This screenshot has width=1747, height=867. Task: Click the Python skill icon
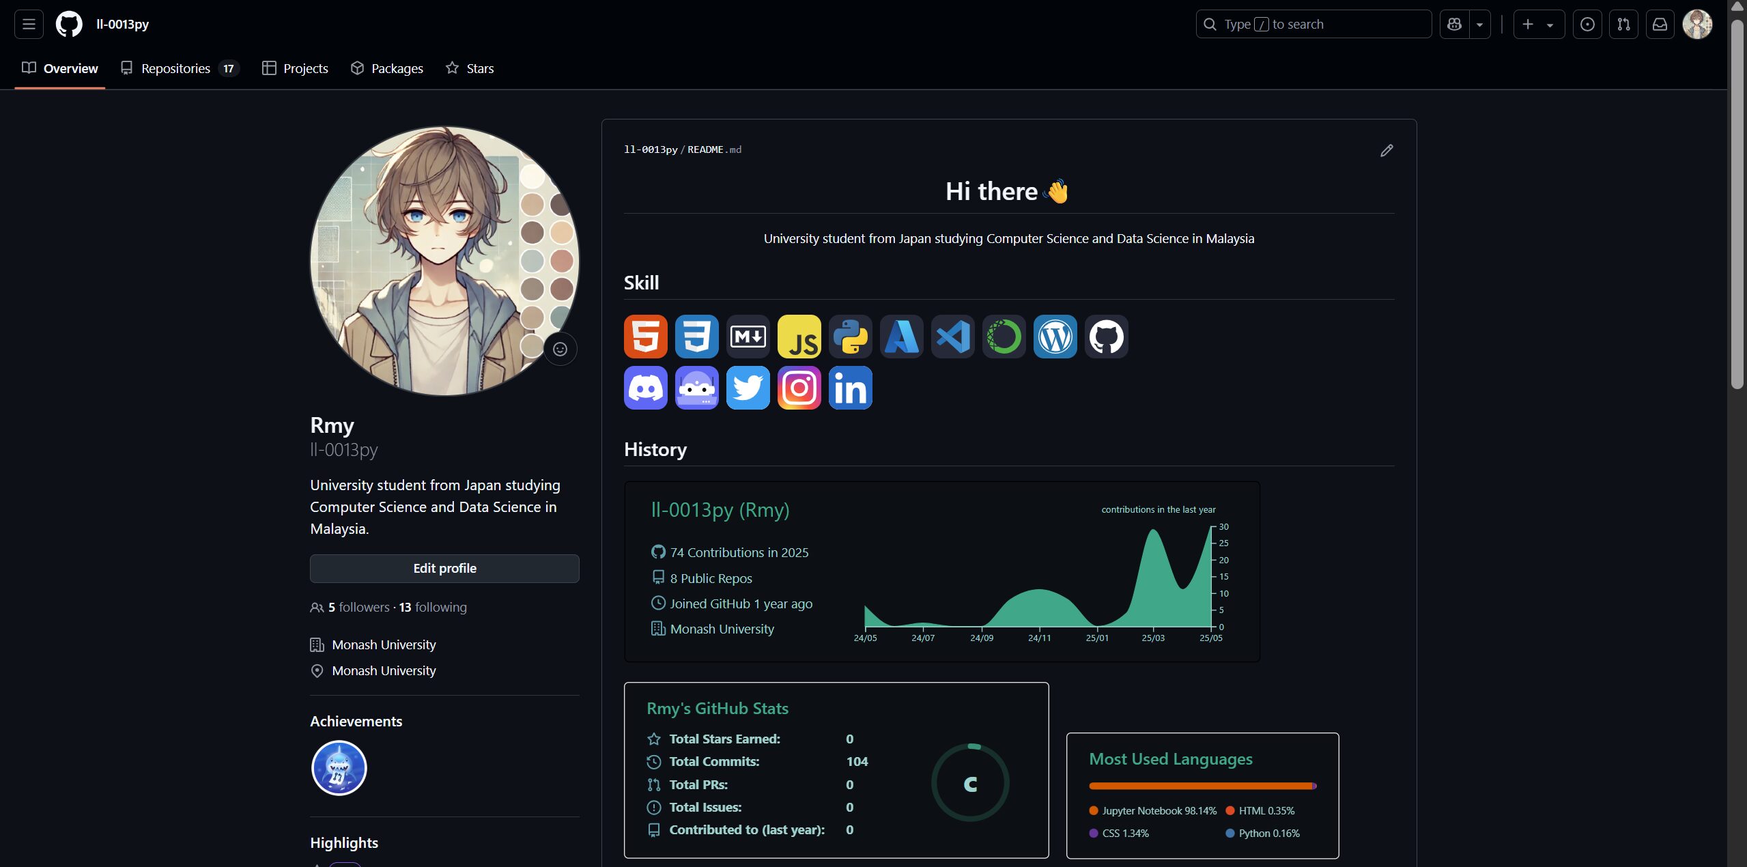[x=850, y=337]
